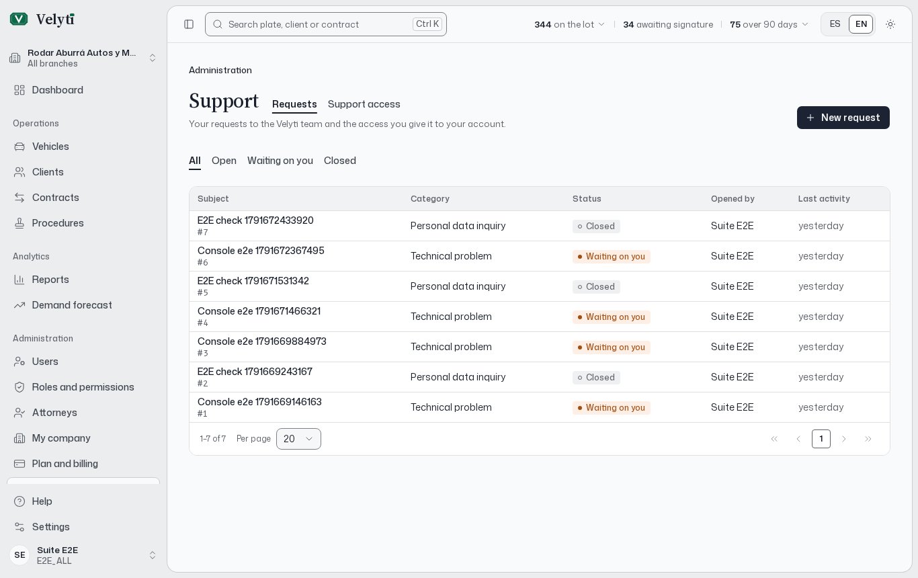
Task: Open Settings in the sidebar
Action: point(83,527)
